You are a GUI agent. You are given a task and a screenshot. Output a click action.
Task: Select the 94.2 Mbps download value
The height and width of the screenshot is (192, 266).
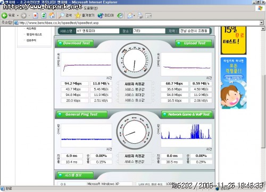[x=73, y=83]
